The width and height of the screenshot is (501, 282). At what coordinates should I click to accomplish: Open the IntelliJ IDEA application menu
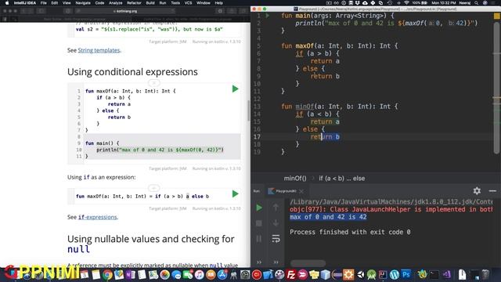point(25,3)
